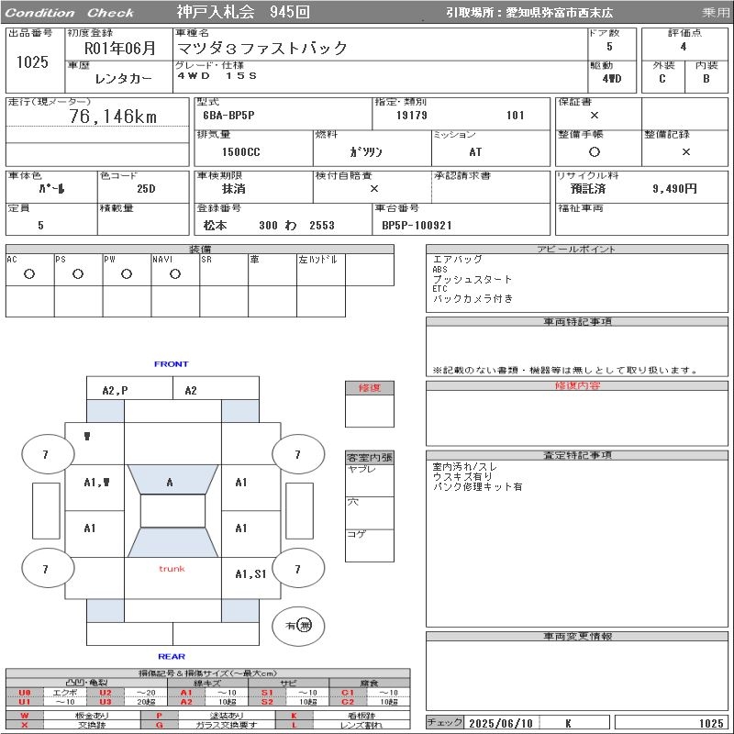Click the 'ヤブレ' interior lining cell

pos(370,481)
